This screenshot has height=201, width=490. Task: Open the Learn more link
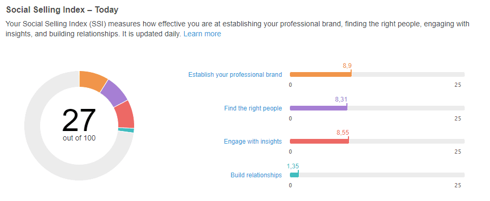pyautogui.click(x=202, y=34)
